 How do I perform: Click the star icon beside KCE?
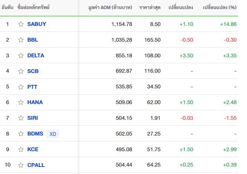(21, 149)
